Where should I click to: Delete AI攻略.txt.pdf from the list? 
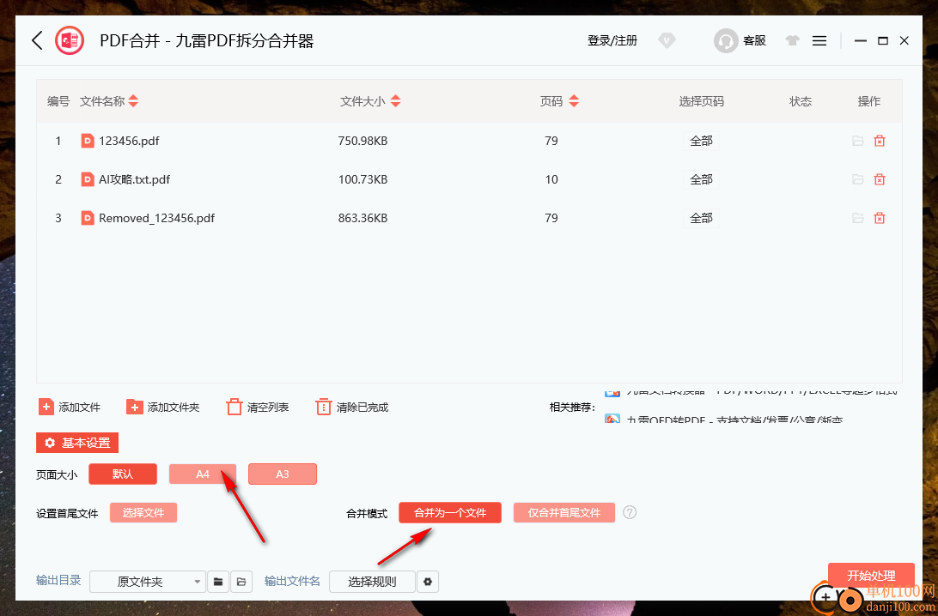click(880, 179)
